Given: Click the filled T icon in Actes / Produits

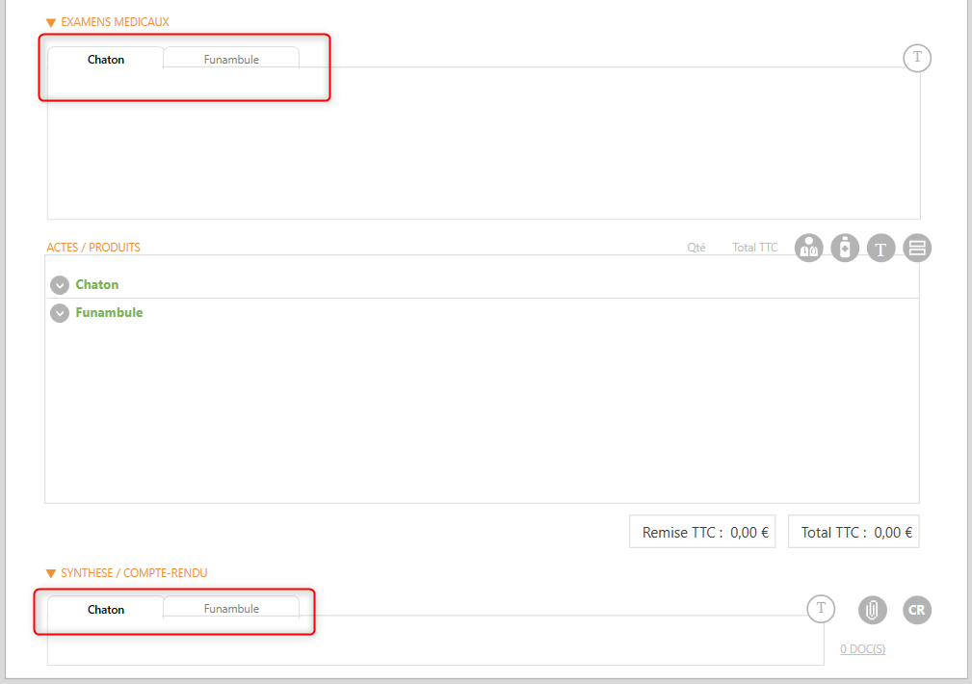Looking at the screenshot, I should click(880, 248).
